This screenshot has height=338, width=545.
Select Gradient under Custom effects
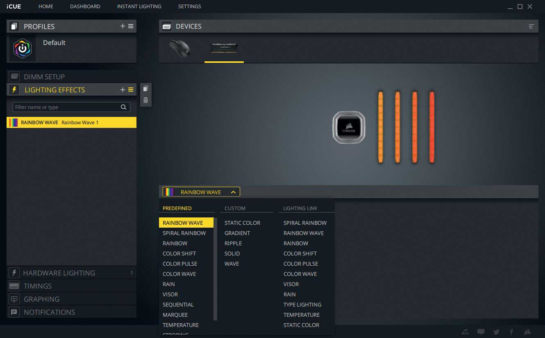[x=237, y=233]
